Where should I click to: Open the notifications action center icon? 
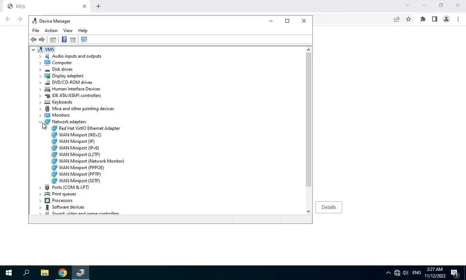pos(454,273)
